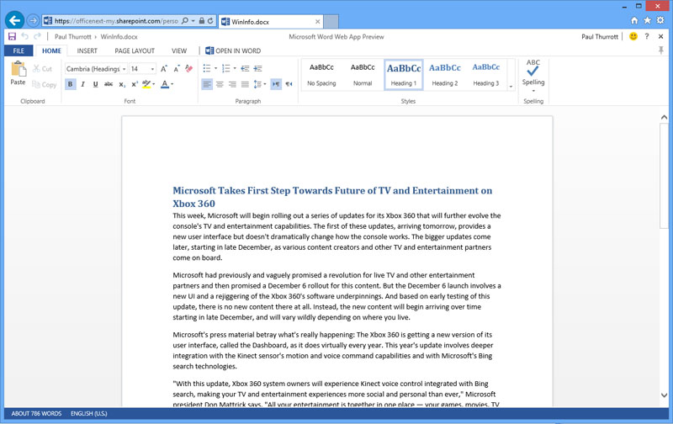Toggle Superscript formatting
This screenshot has height=424, width=673.
coord(135,84)
